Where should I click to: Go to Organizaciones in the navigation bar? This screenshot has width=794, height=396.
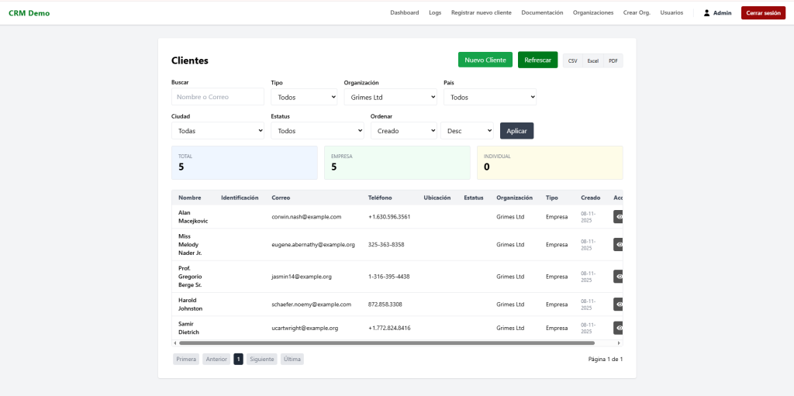tap(592, 13)
